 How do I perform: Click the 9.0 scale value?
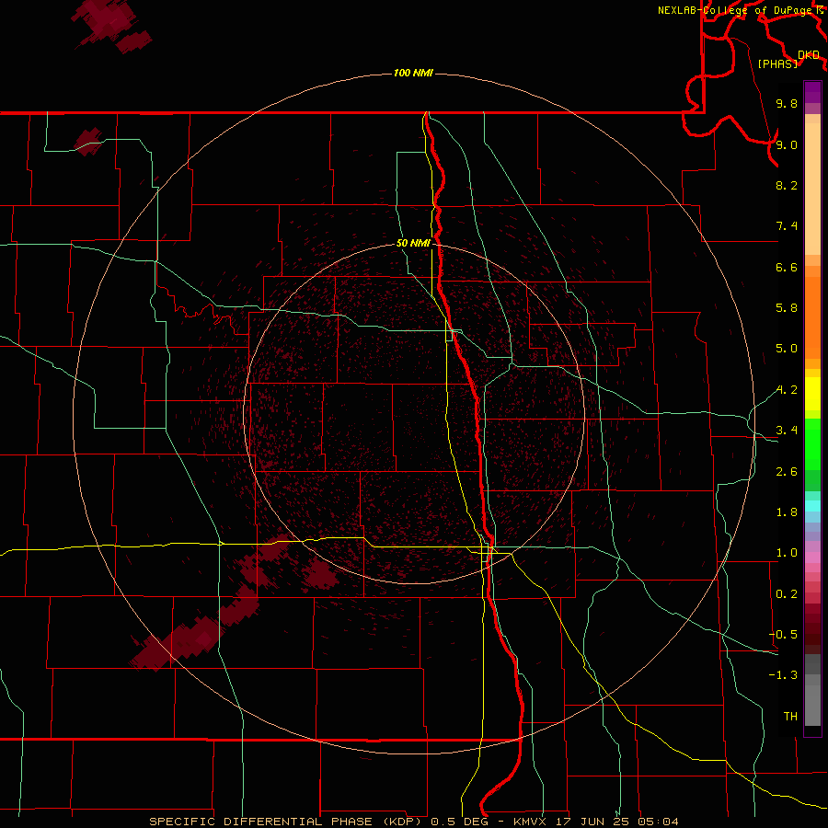coord(787,144)
